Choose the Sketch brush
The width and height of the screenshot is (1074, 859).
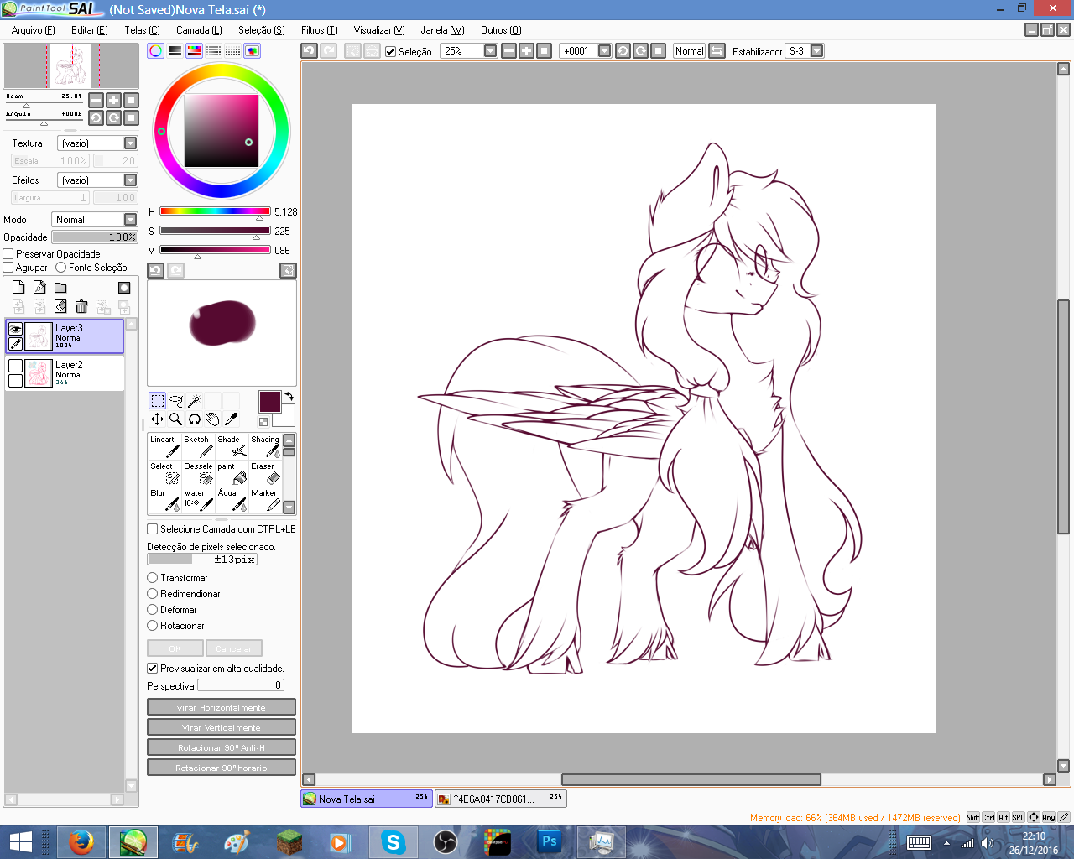[198, 447]
